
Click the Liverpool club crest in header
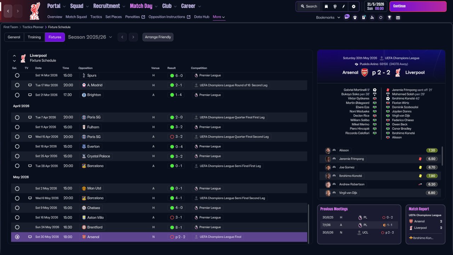[35, 11]
